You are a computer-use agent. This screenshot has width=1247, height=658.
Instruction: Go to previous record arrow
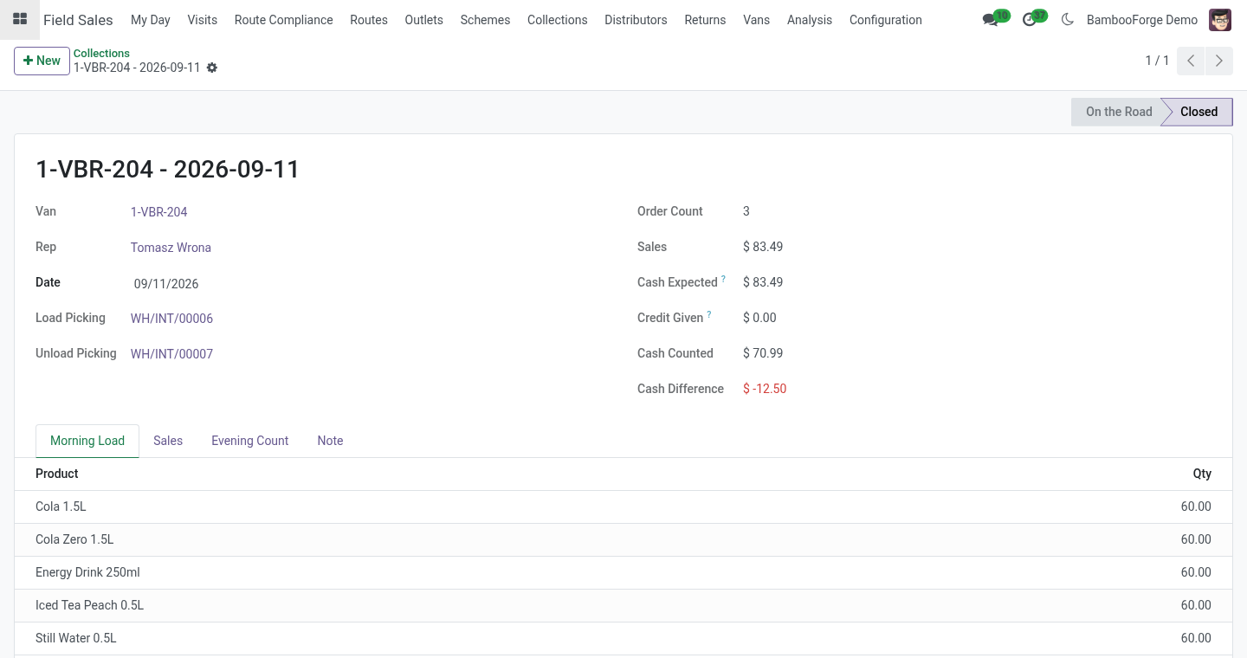coord(1192,61)
